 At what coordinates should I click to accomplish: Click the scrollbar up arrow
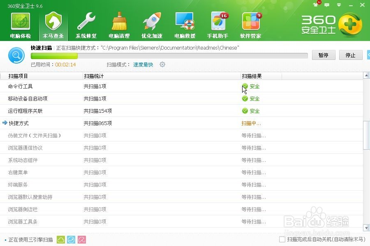366,75
